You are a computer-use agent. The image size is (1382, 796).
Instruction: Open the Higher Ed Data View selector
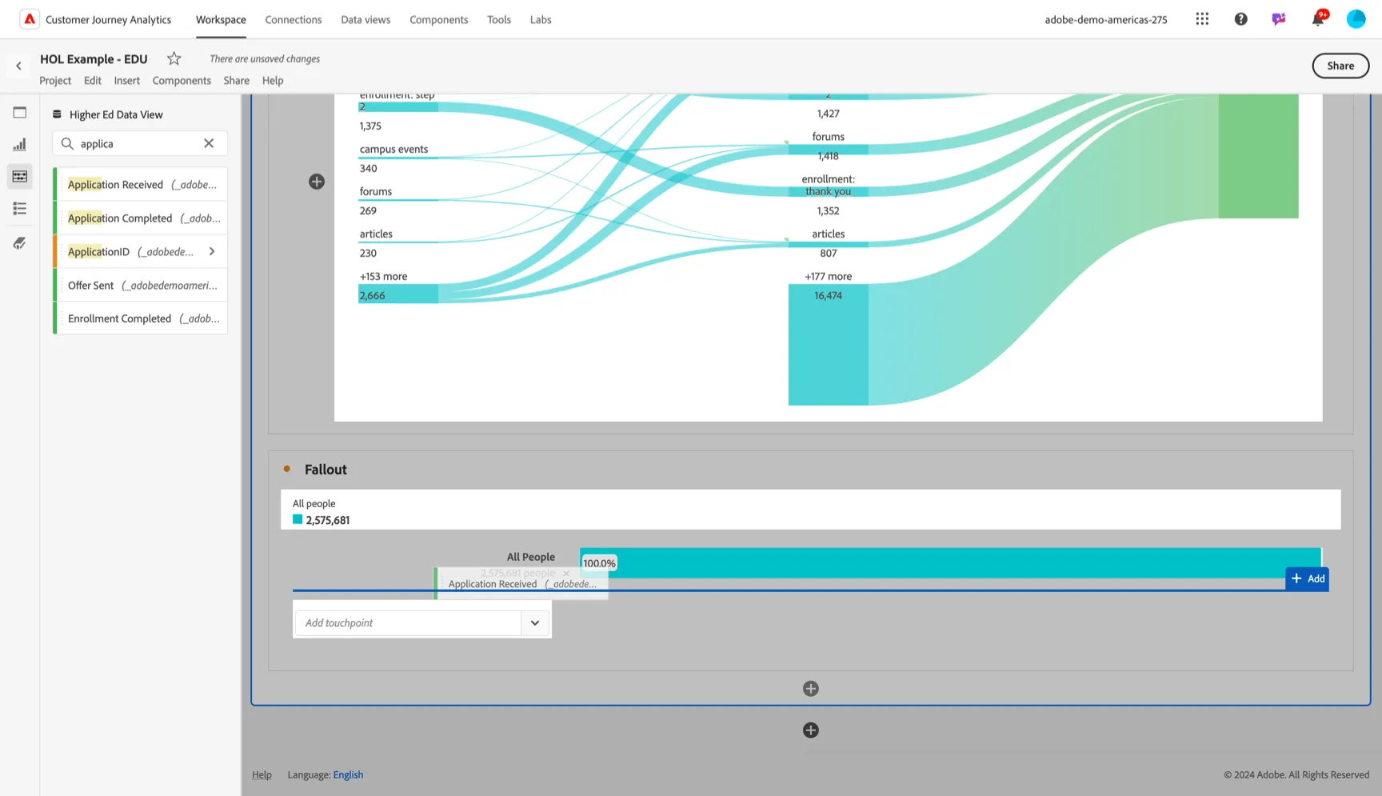(x=108, y=114)
